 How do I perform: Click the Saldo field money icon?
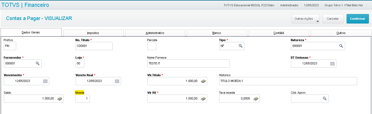point(59,99)
